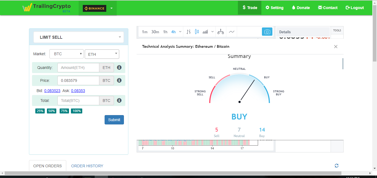Switch chart to candles style
This screenshot has height=178, width=377.
tap(197, 32)
